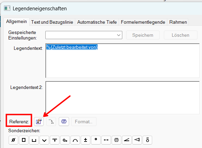
Task: Open the Text und Bezugslinie tab
Action: pyautogui.click(x=52, y=22)
